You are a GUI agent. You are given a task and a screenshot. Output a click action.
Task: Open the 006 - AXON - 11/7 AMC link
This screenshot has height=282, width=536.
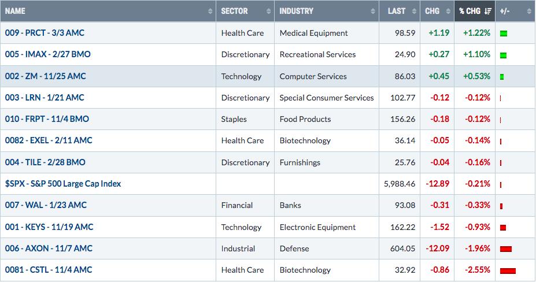tap(49, 248)
